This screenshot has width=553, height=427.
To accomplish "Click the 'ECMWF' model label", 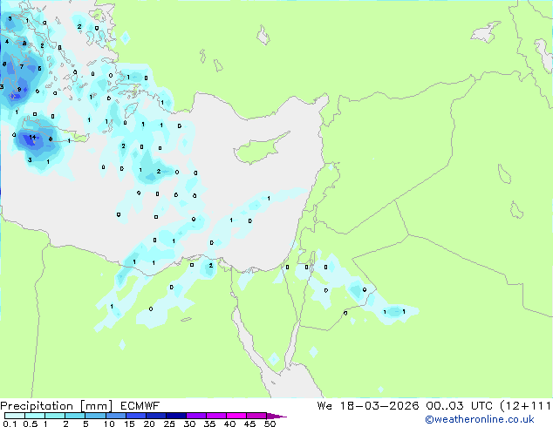I will pyautogui.click(x=140, y=406).
